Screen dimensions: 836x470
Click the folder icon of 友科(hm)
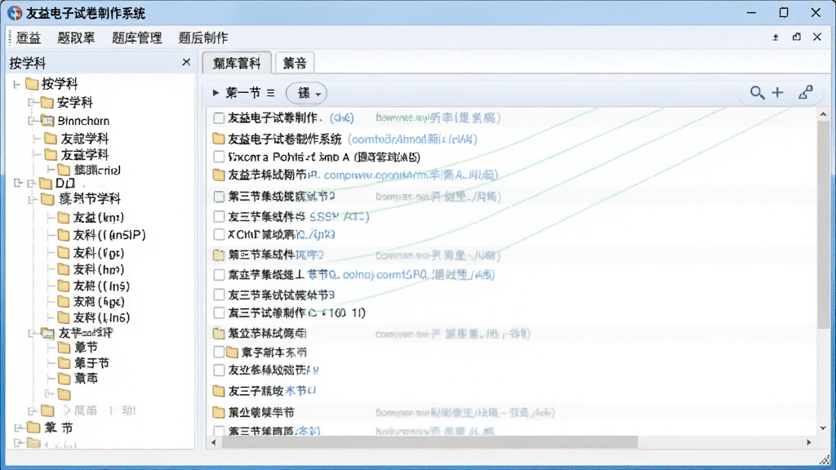click(64, 269)
